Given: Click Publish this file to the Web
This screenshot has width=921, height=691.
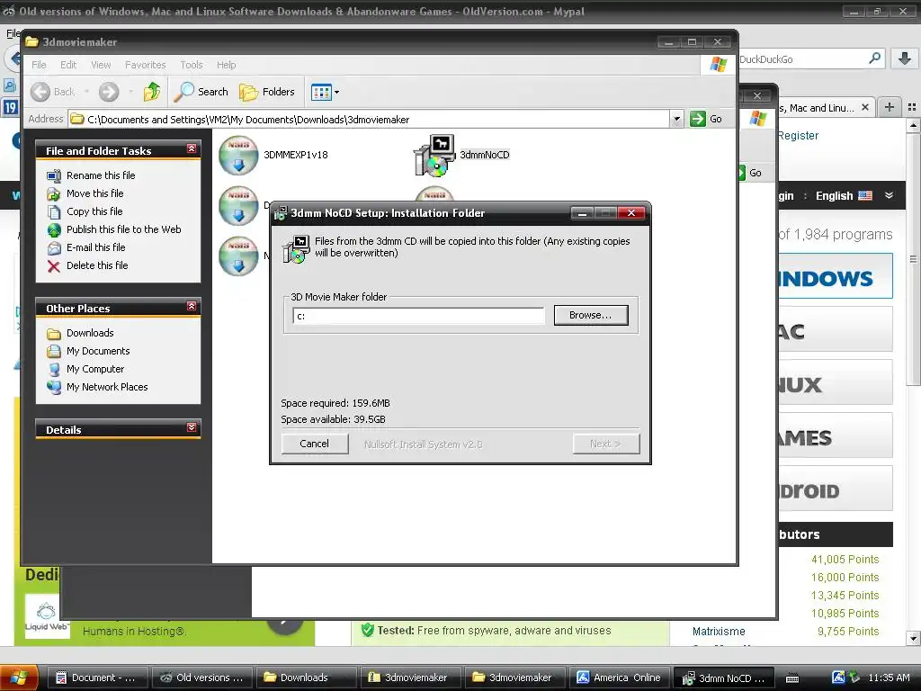Looking at the screenshot, I should click(x=123, y=229).
